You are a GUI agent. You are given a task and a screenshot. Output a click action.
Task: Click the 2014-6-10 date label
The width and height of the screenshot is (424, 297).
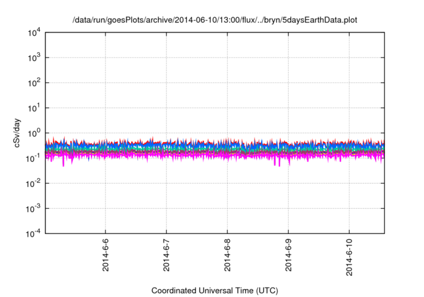click(x=349, y=257)
